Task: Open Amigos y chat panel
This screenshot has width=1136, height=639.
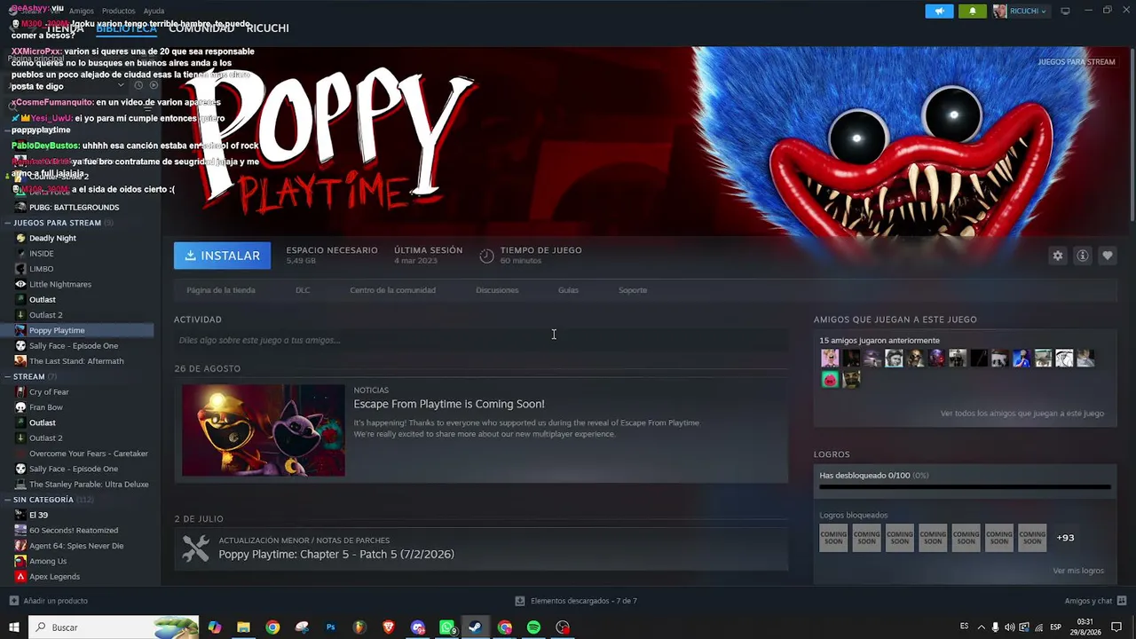Action: click(x=1095, y=601)
